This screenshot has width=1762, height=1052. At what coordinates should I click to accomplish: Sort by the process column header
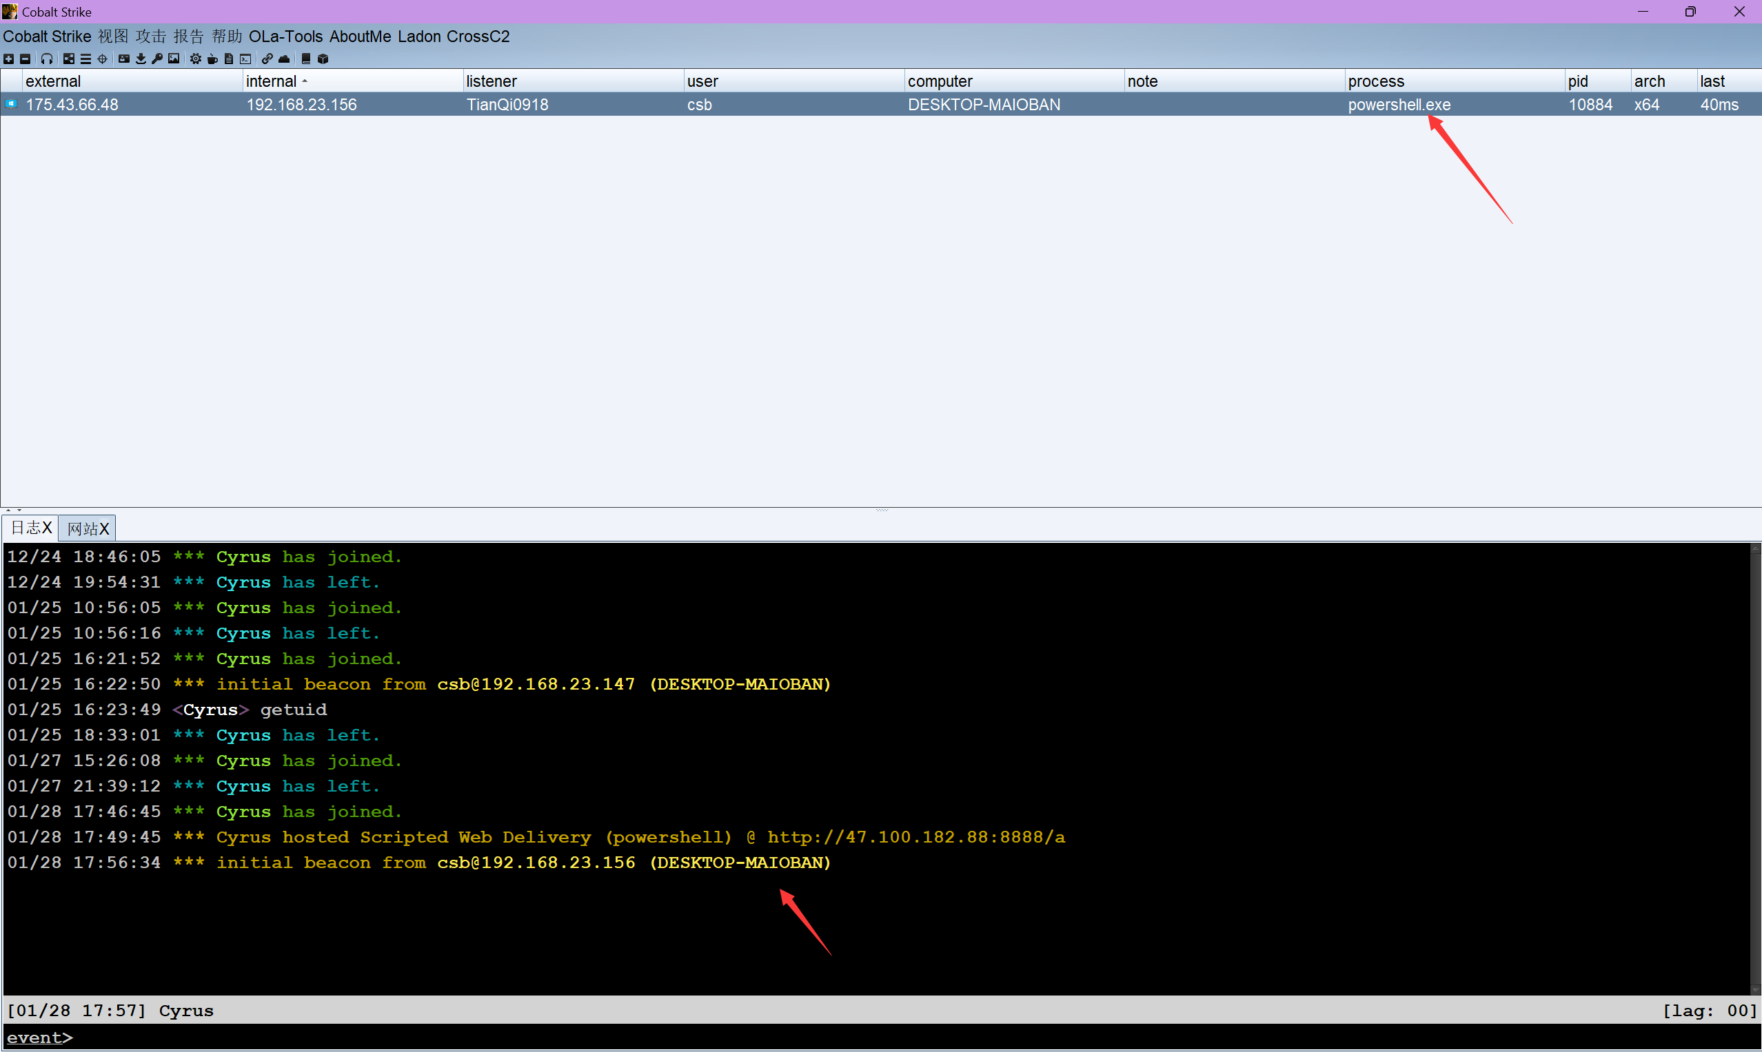pos(1454,81)
